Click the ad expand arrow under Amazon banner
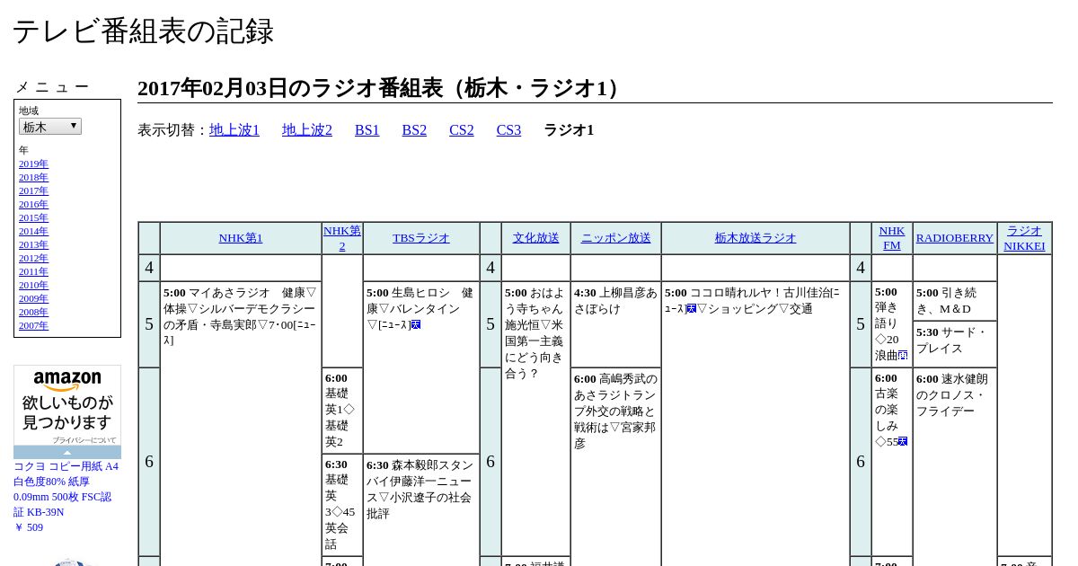 tap(67, 452)
